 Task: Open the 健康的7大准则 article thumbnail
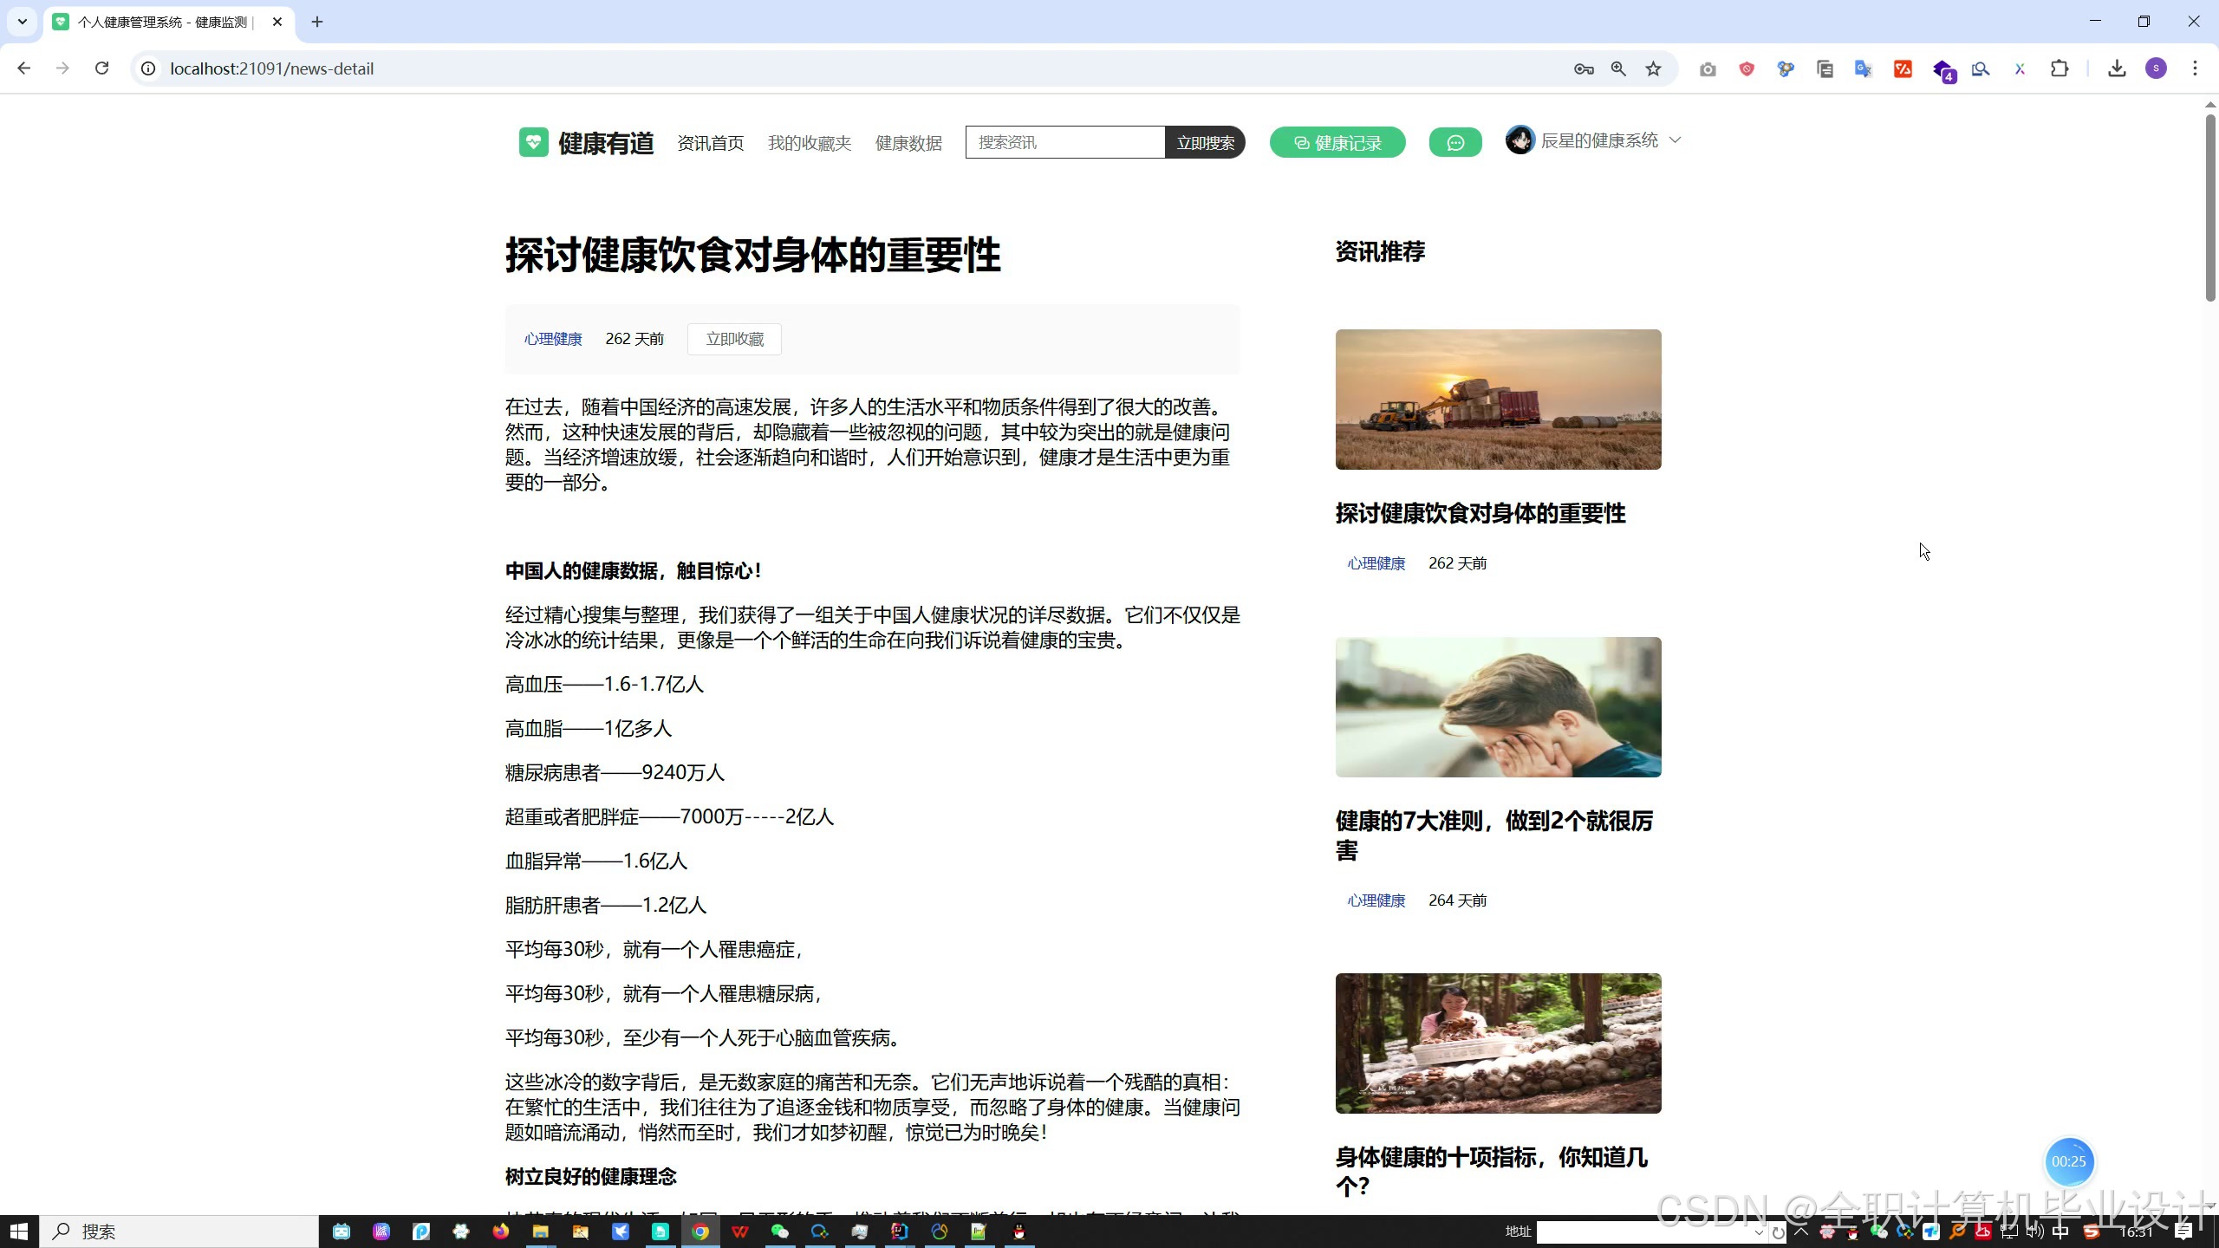coord(1498,707)
